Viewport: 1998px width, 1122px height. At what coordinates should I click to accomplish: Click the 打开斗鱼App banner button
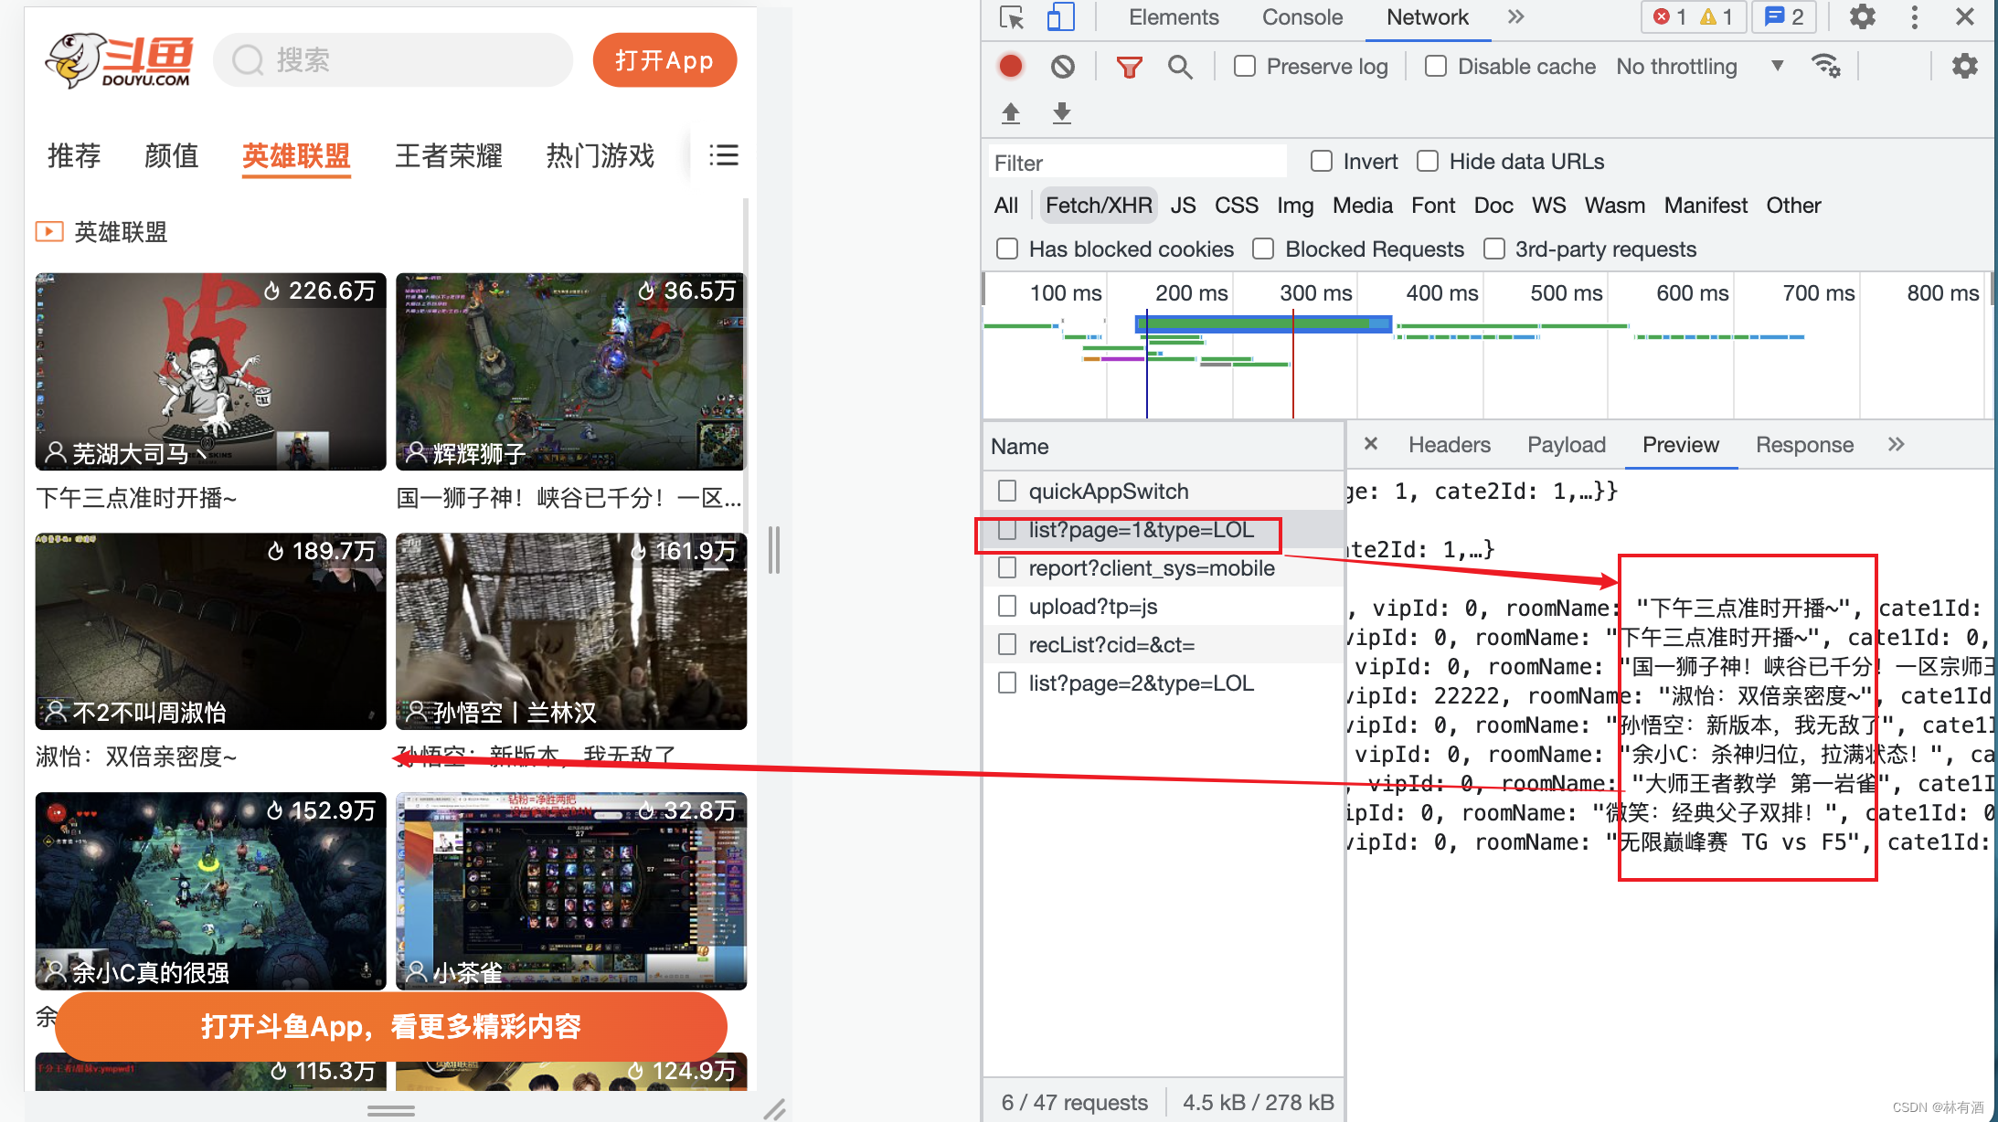391,1026
